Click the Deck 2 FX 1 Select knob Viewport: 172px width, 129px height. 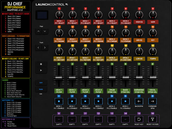click(x=98, y=15)
